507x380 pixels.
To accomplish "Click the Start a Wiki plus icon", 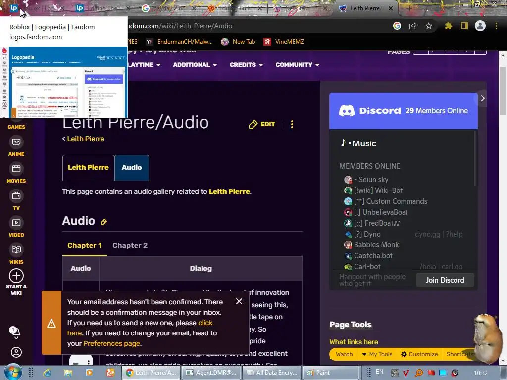I will 16,276.
